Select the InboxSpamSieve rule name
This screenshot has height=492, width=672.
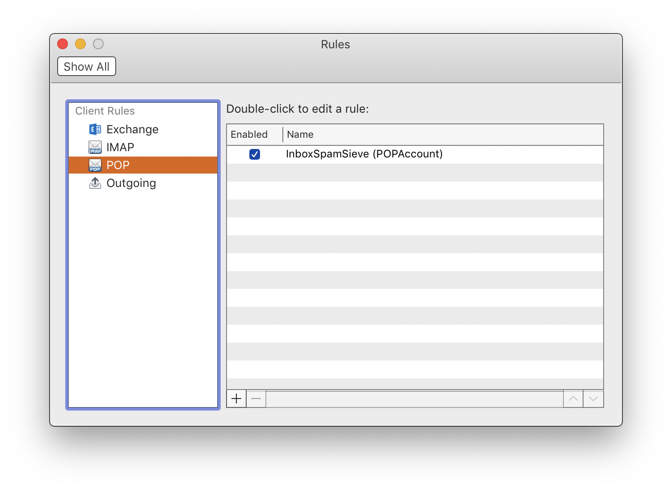click(364, 154)
